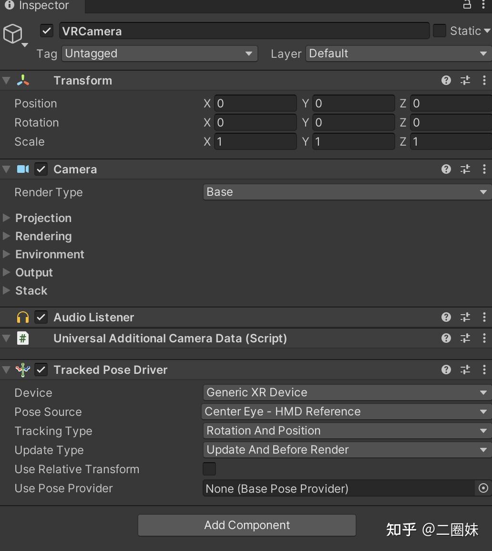Click the Inspector lock icon
This screenshot has width=492, height=551.
(467, 6)
